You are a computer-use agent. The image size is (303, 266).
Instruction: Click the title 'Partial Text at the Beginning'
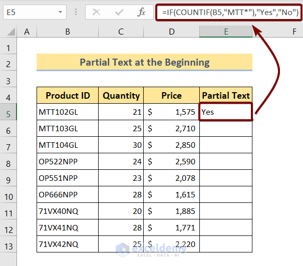click(144, 63)
